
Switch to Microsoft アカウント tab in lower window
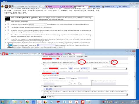coord(53,54)
